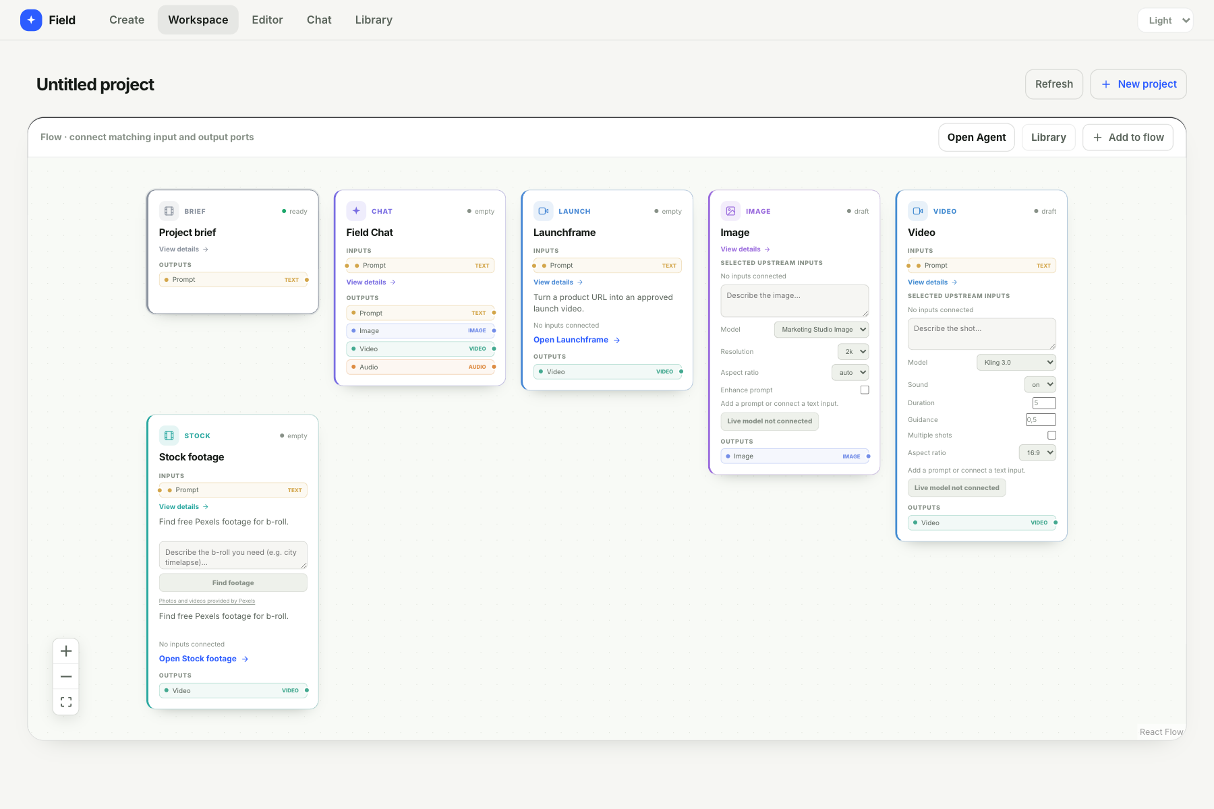This screenshot has width=1214, height=809.
Task: Open the Resolution 2k dropdown
Action: pos(853,352)
